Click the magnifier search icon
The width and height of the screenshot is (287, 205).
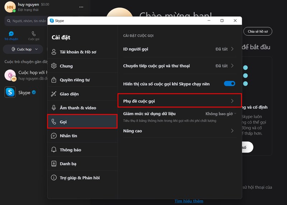(9, 21)
